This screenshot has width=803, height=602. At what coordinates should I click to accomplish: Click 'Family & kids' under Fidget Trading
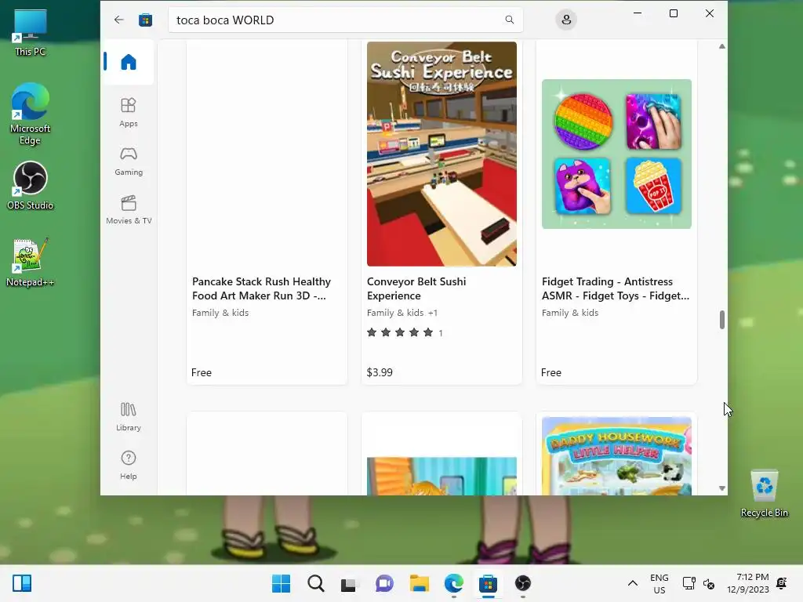(570, 313)
